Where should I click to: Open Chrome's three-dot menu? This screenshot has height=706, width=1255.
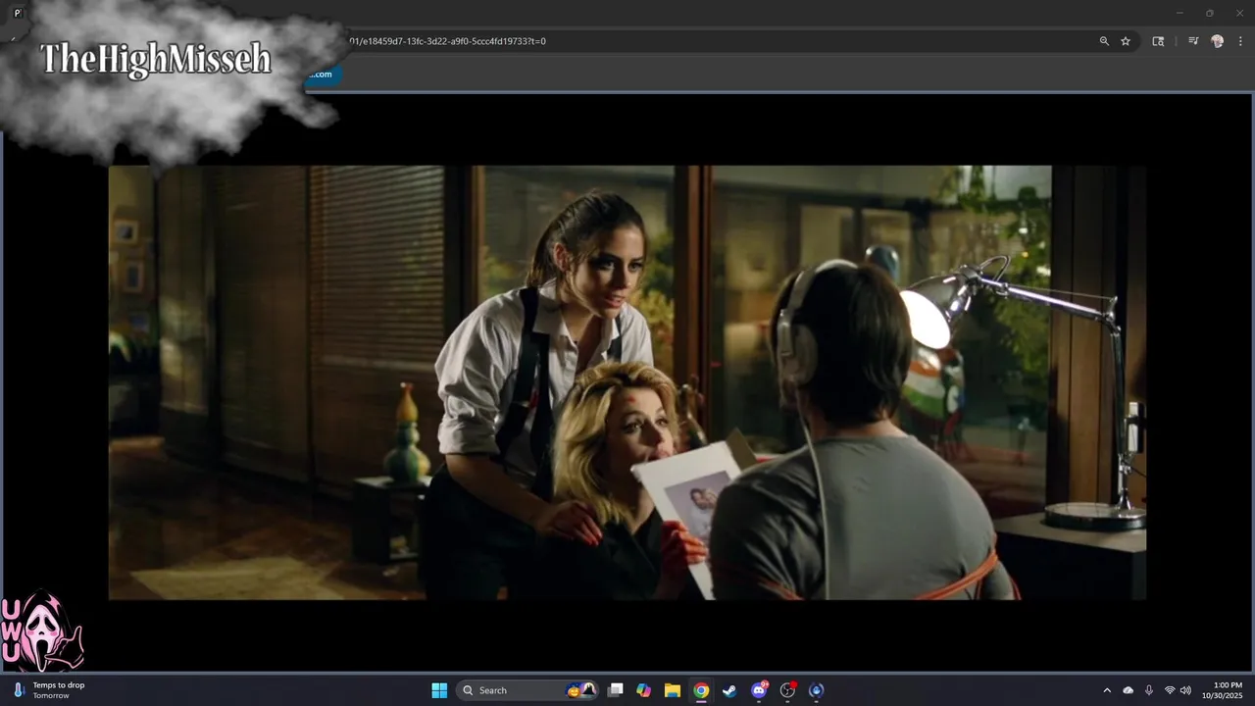pyautogui.click(x=1240, y=41)
